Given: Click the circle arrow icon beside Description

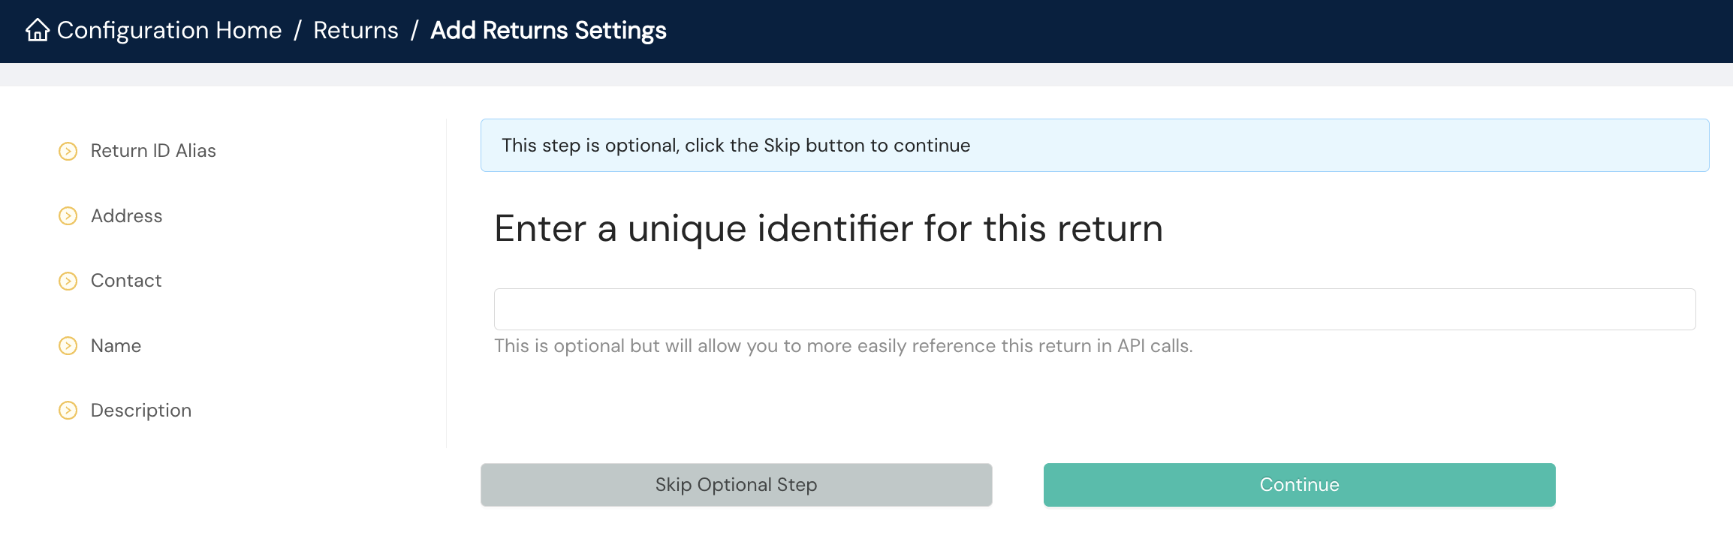Looking at the screenshot, I should [68, 411].
